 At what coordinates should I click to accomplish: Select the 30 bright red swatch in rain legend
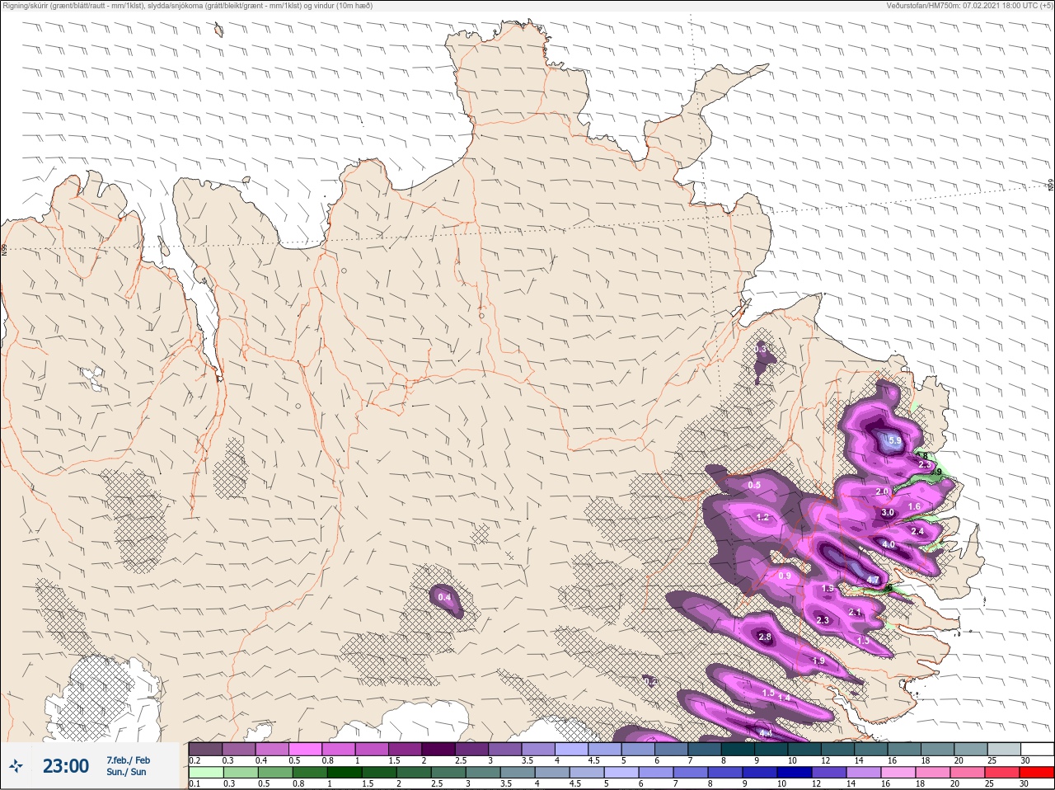pyautogui.click(x=1037, y=773)
